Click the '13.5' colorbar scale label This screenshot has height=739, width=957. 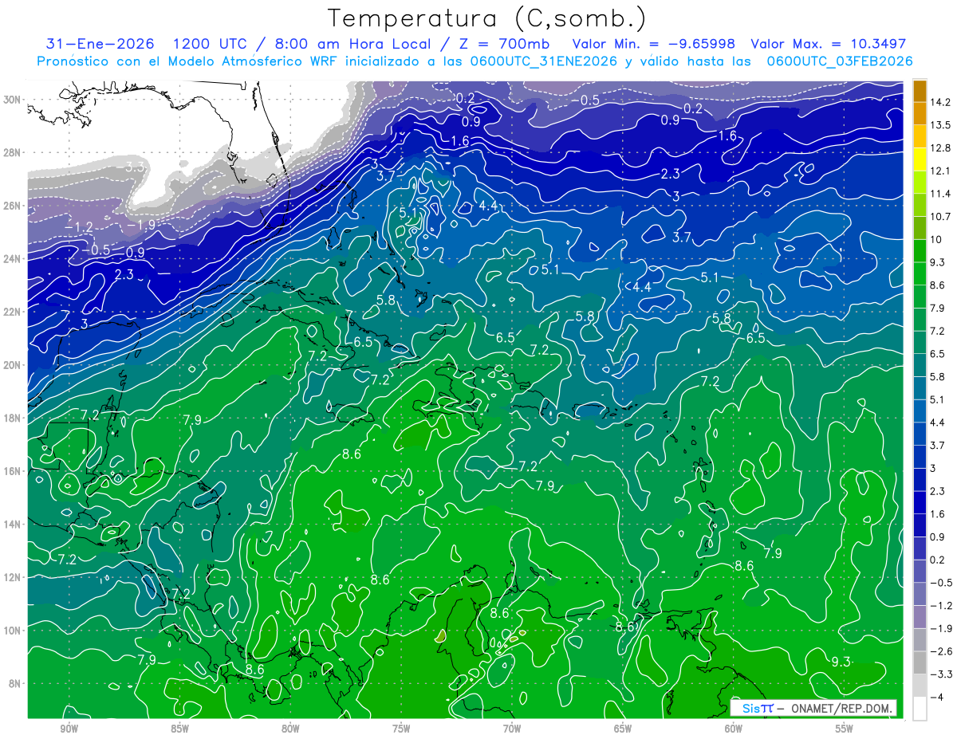[941, 125]
